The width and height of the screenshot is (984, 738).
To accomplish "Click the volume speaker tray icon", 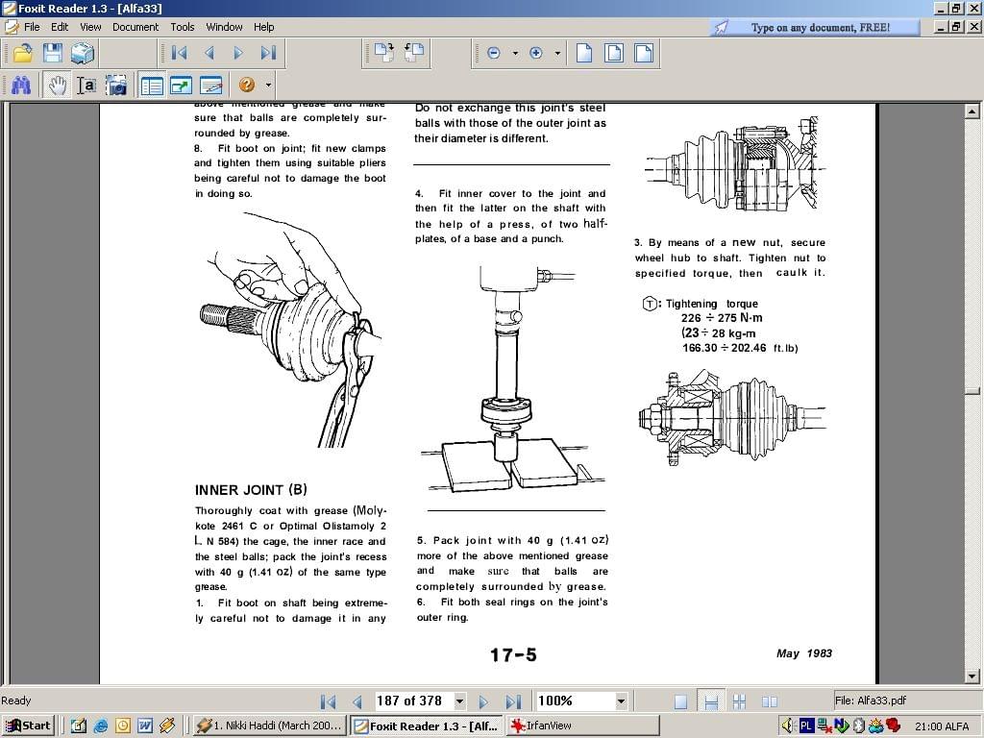I will pos(788,726).
